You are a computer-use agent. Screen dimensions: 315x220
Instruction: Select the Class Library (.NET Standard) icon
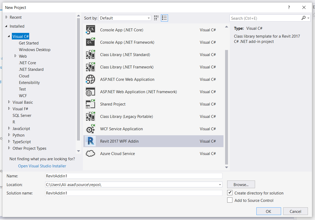pos(90,54)
